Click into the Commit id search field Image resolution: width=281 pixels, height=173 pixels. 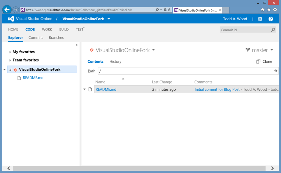click(245, 30)
